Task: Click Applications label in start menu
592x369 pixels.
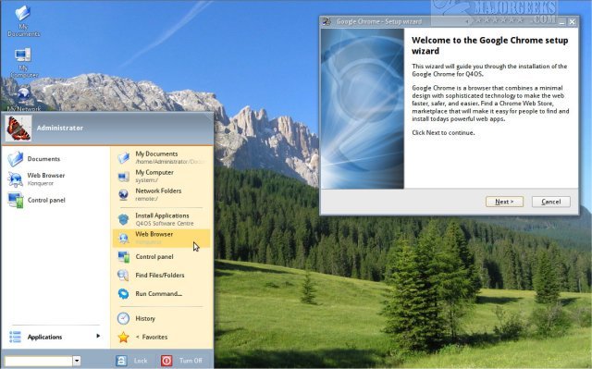Action: coord(44,337)
